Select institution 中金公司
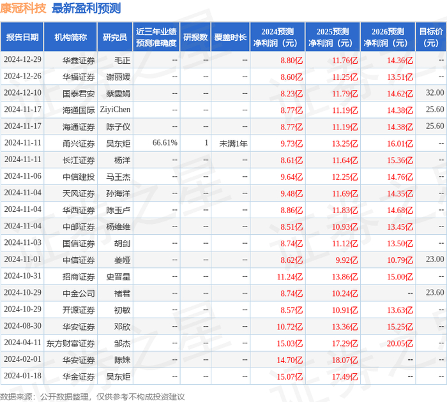The image size is (447, 402). [x=79, y=294]
